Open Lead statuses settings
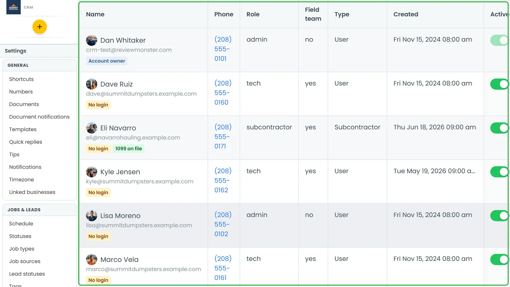 pyautogui.click(x=27, y=274)
